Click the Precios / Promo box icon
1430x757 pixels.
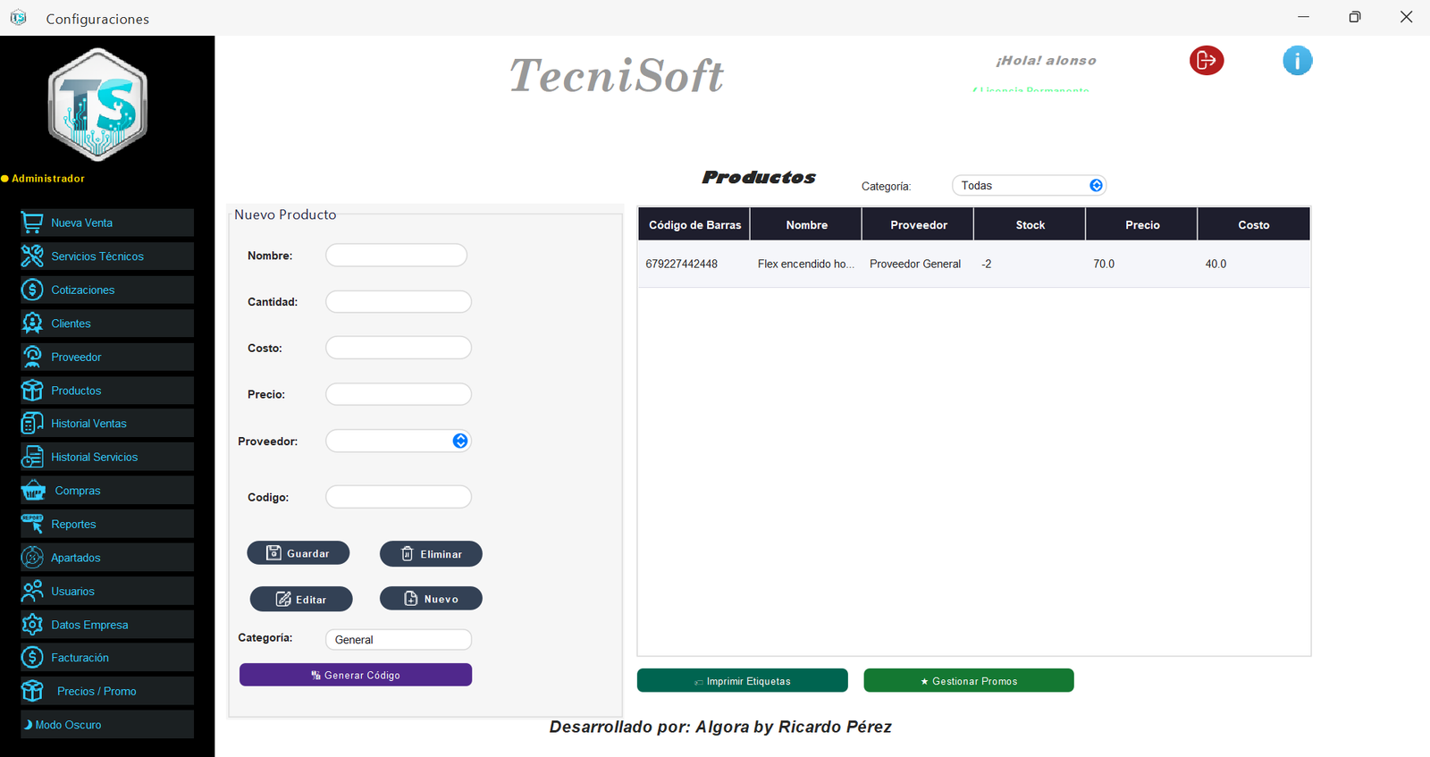click(32, 691)
